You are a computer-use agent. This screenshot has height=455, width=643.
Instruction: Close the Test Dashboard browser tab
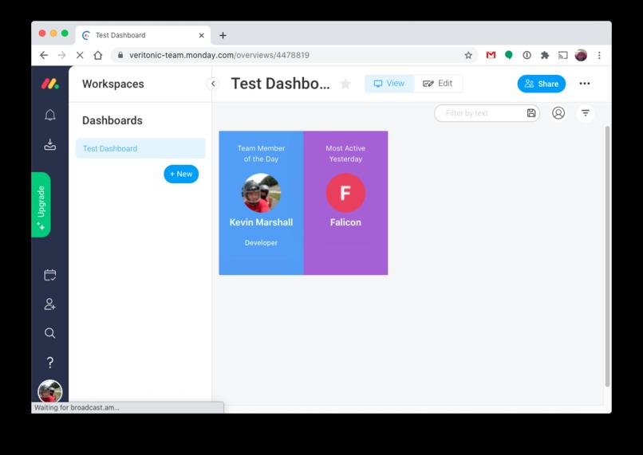tap(201, 36)
